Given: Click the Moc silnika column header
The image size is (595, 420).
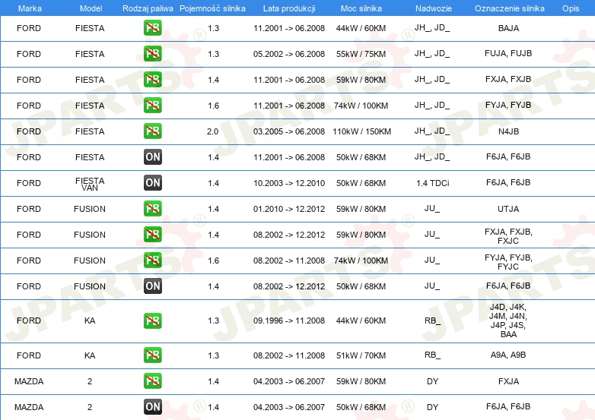Looking at the screenshot, I should pos(361,8).
